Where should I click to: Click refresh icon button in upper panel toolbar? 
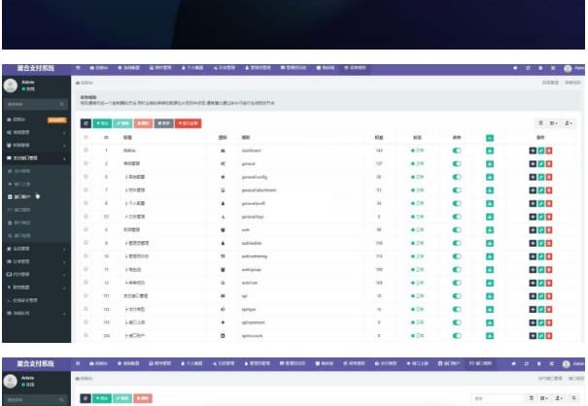(x=86, y=123)
